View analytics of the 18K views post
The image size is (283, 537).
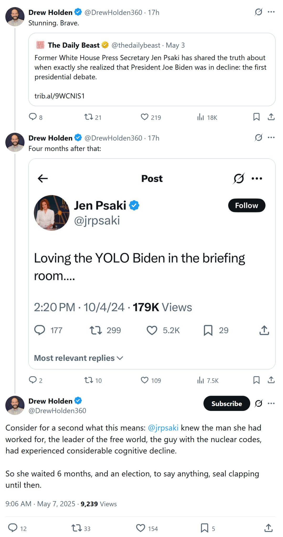tap(201, 117)
